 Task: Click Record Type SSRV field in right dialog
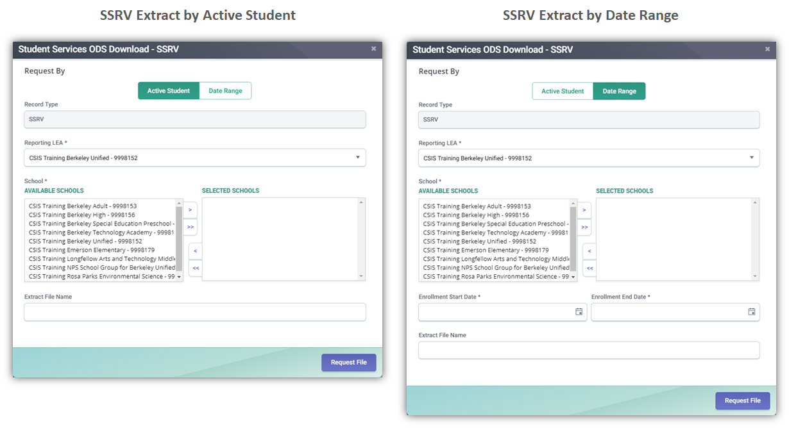tap(589, 119)
